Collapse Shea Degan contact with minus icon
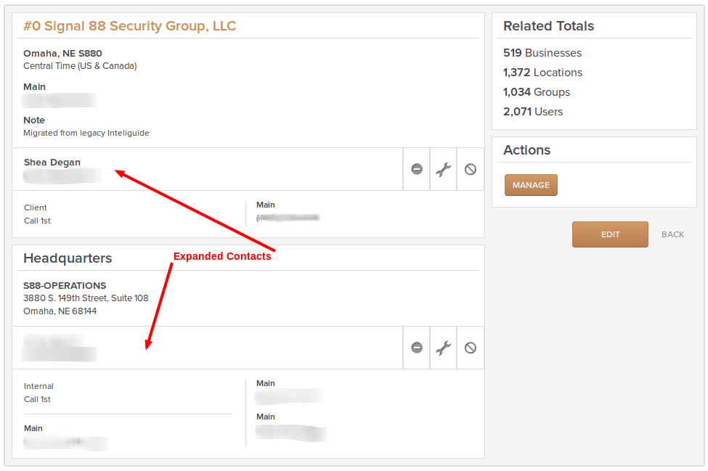Image resolution: width=708 pixels, height=471 pixels. tap(417, 169)
